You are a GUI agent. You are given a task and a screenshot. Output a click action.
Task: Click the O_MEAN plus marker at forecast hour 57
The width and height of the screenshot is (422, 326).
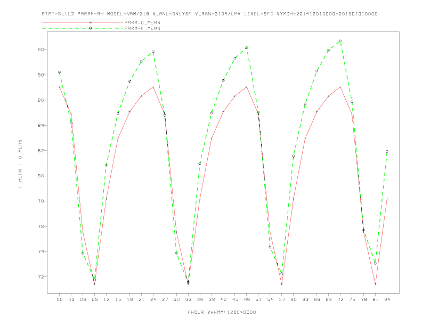tap(282, 284)
